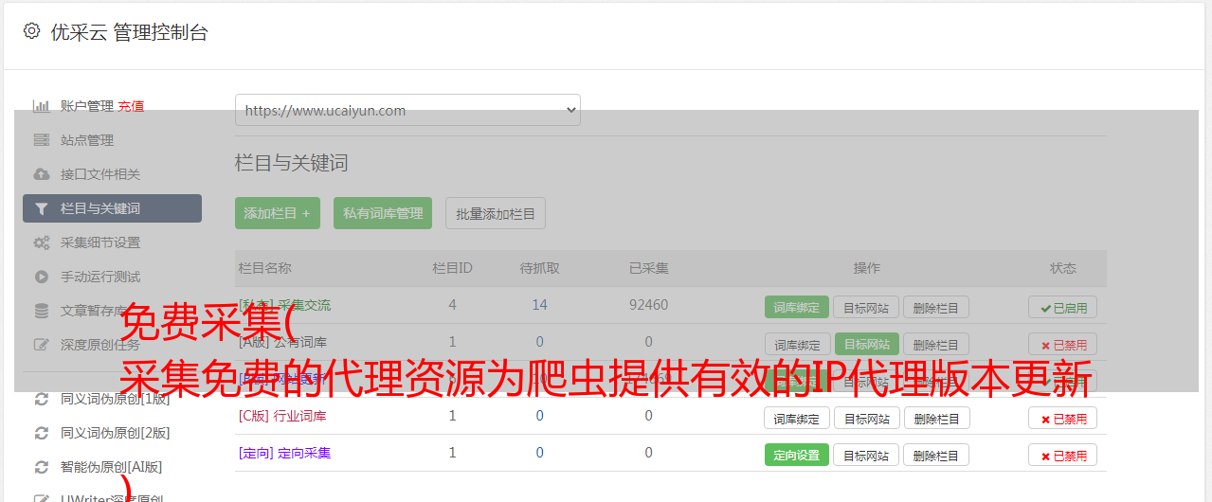Toggle the 已禁用 status of 公有词库
The width and height of the screenshot is (1212, 502).
click(x=1063, y=344)
